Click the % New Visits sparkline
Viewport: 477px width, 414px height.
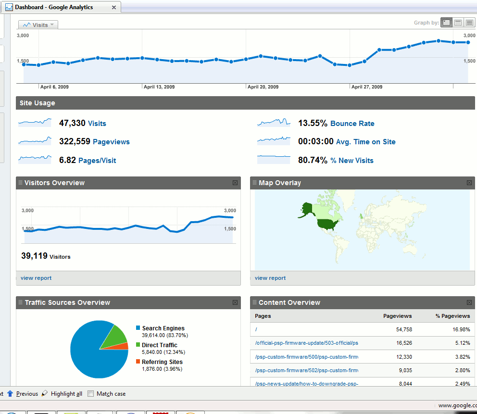point(274,159)
